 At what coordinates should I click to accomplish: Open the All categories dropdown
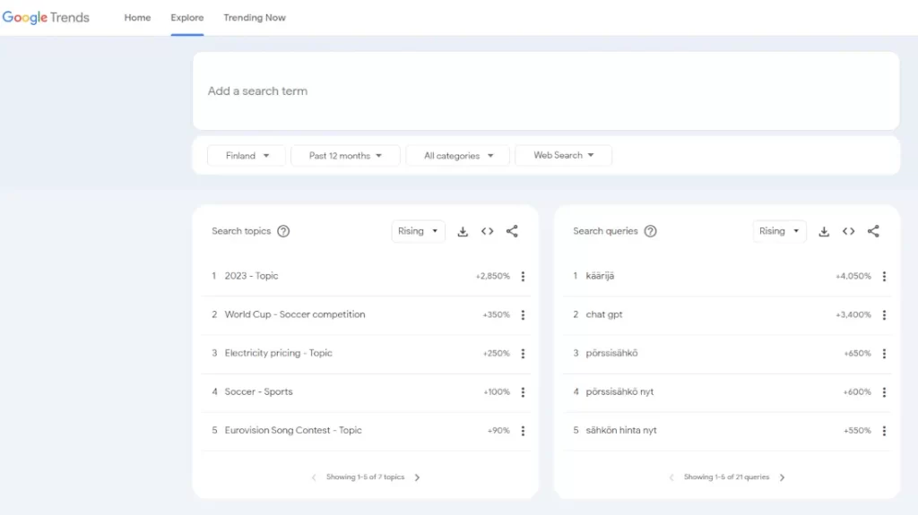tap(458, 156)
